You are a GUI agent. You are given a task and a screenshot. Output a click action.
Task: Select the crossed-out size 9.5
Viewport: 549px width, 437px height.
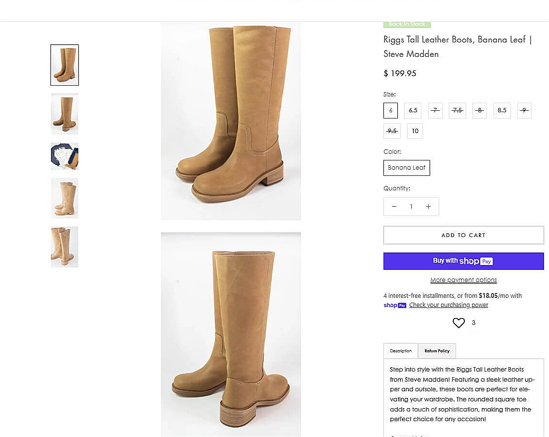(392, 131)
